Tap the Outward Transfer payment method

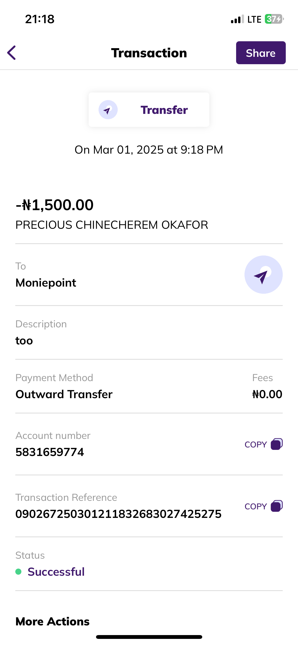tap(64, 394)
